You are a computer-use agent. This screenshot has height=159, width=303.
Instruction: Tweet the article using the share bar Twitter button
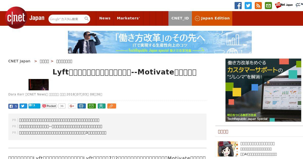(x=23, y=106)
